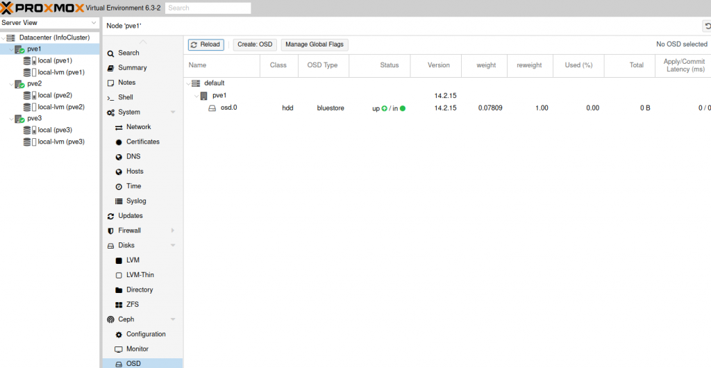
Task: Open the Server View dropdown
Action: coord(49,23)
